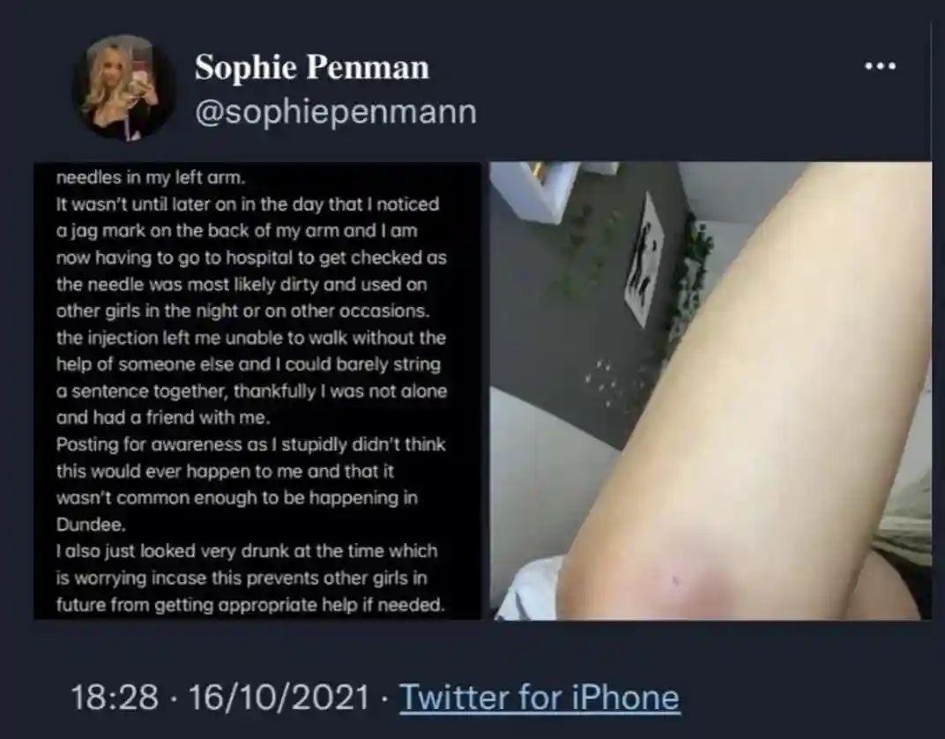The image size is (945, 739).
Task: Click the 16/10/2021 date
Action: (279, 697)
